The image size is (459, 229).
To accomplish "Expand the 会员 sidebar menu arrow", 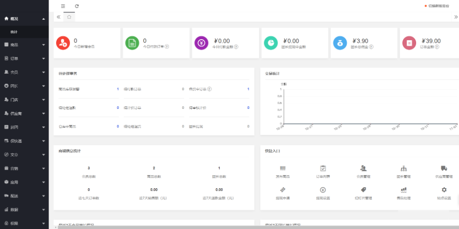I will (44, 72).
